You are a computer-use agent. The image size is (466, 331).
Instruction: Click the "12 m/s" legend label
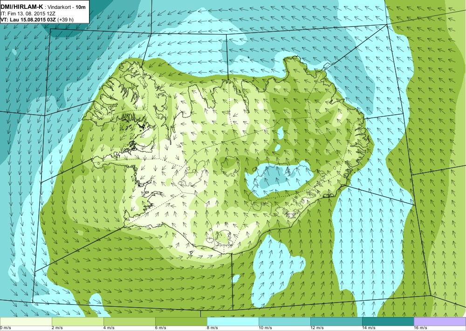tap(317, 328)
